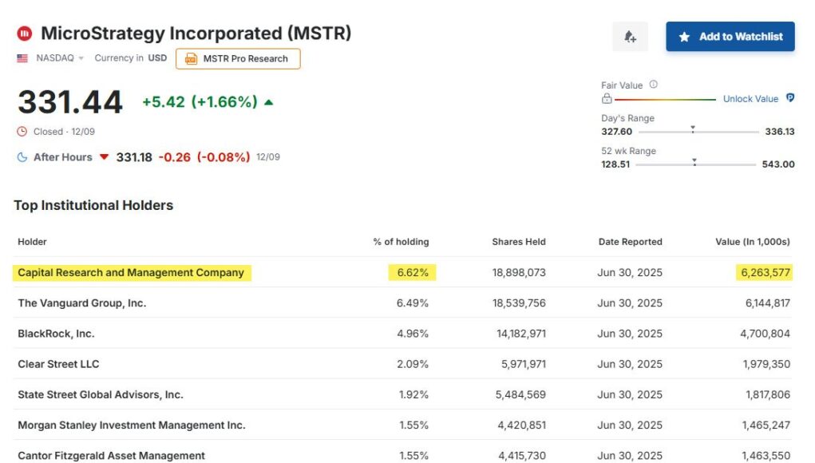Click the US flag icon beside NASDAQ
The width and height of the screenshot is (815, 463).
click(x=22, y=58)
